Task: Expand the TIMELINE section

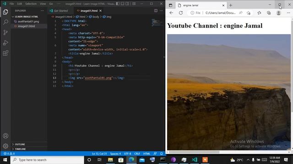Action: coord(20,149)
